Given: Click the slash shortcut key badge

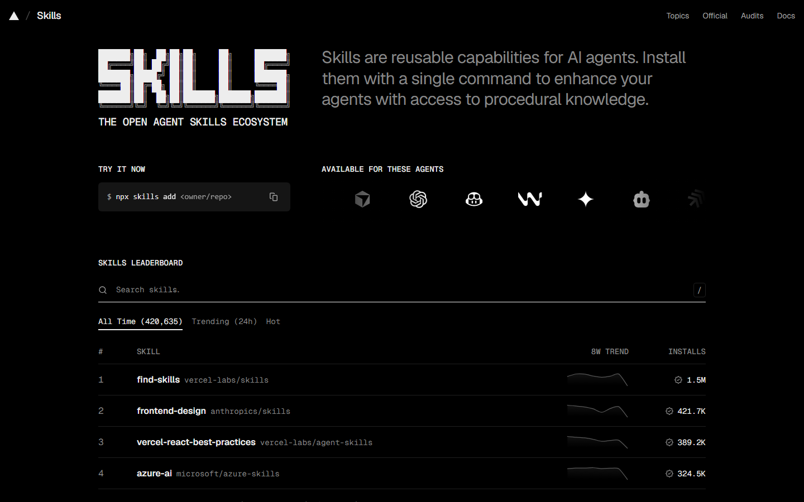Looking at the screenshot, I should click(700, 290).
